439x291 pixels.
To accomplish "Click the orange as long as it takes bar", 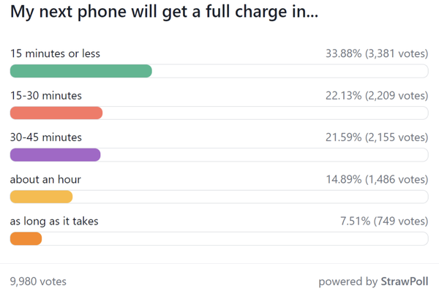I will [x=26, y=238].
